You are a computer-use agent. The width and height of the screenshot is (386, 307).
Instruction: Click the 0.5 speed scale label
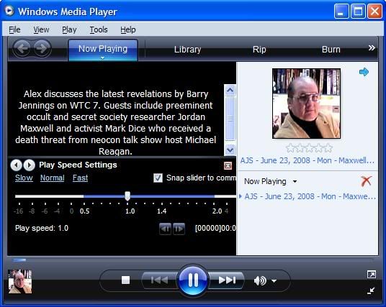[x=84, y=211]
